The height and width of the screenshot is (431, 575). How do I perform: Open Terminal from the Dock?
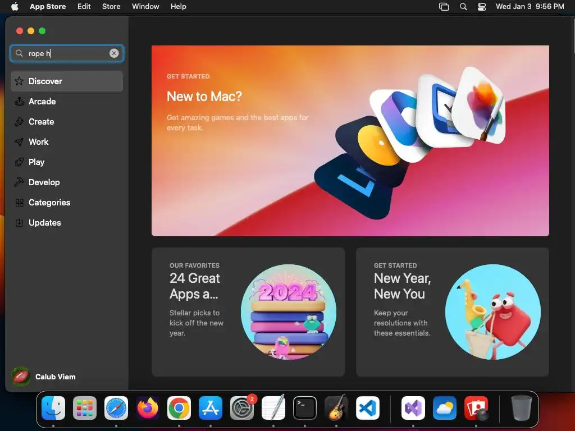point(305,408)
